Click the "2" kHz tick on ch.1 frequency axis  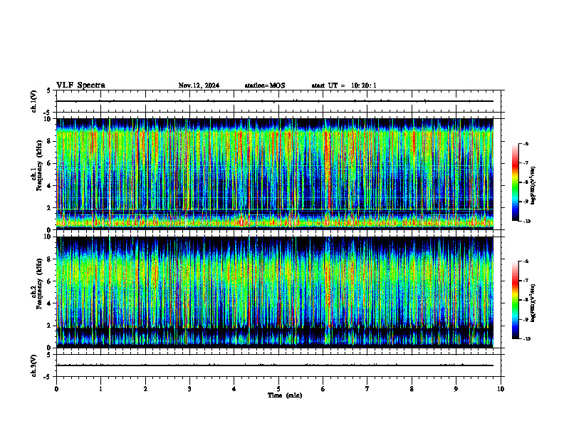click(49, 207)
